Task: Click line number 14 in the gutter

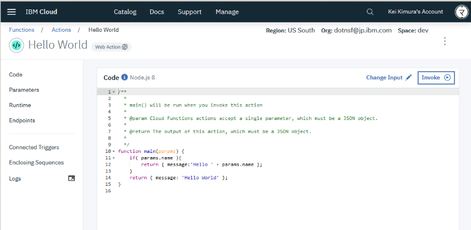Action: coord(108,178)
